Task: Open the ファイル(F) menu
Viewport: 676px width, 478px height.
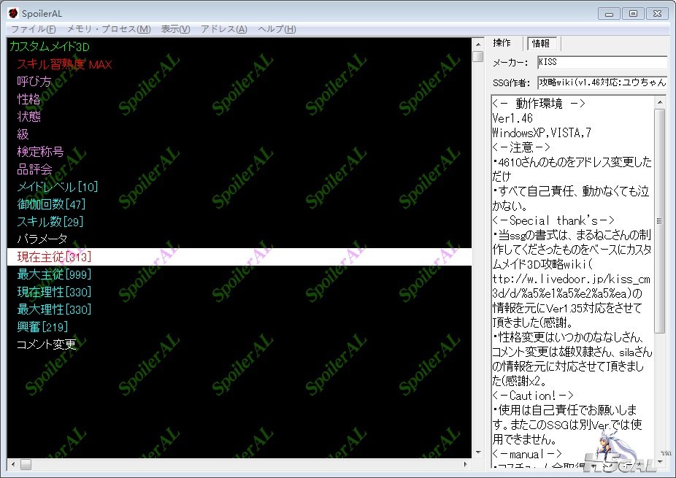Action: [x=33, y=29]
